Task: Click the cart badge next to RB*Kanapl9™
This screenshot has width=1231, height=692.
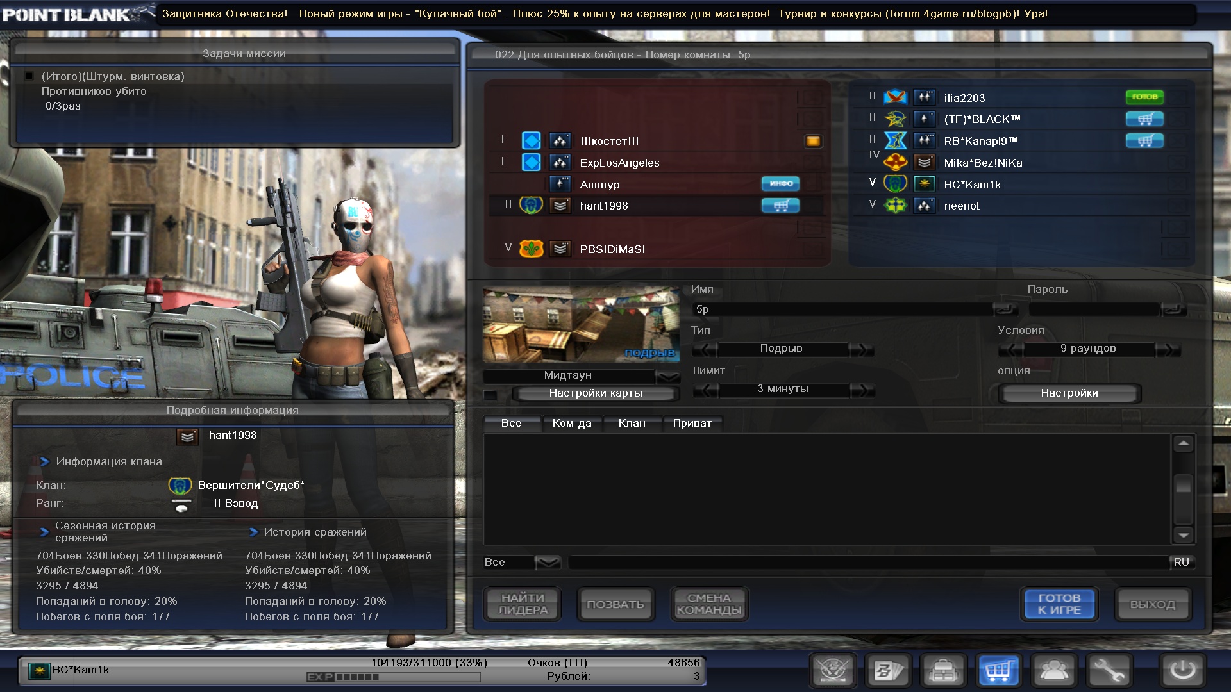Action: [x=1144, y=141]
